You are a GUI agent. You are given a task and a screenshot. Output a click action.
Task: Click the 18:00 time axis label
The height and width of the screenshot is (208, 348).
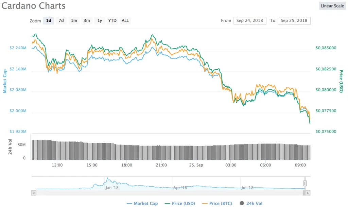coord(127,165)
